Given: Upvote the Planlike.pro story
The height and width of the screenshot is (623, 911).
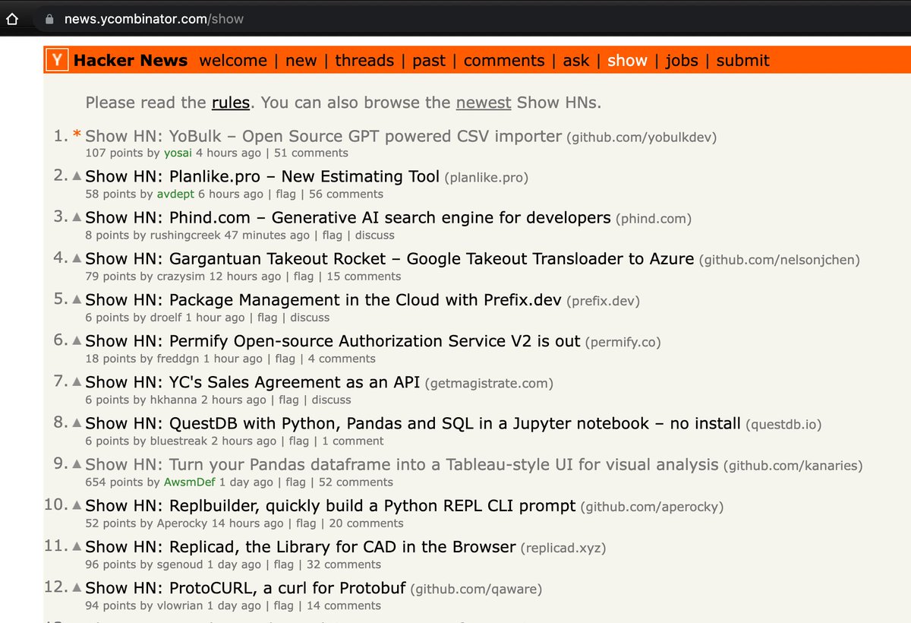Looking at the screenshot, I should pos(77,177).
